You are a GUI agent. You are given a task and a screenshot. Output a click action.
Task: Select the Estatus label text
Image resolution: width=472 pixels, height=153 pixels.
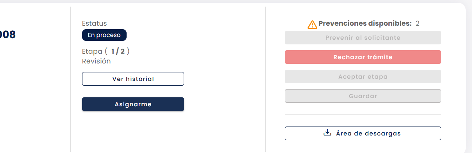point(95,23)
